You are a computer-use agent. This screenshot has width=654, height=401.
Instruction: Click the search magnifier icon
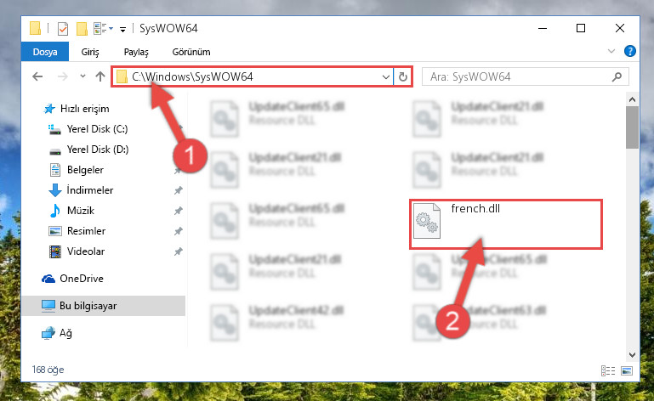[x=617, y=76]
